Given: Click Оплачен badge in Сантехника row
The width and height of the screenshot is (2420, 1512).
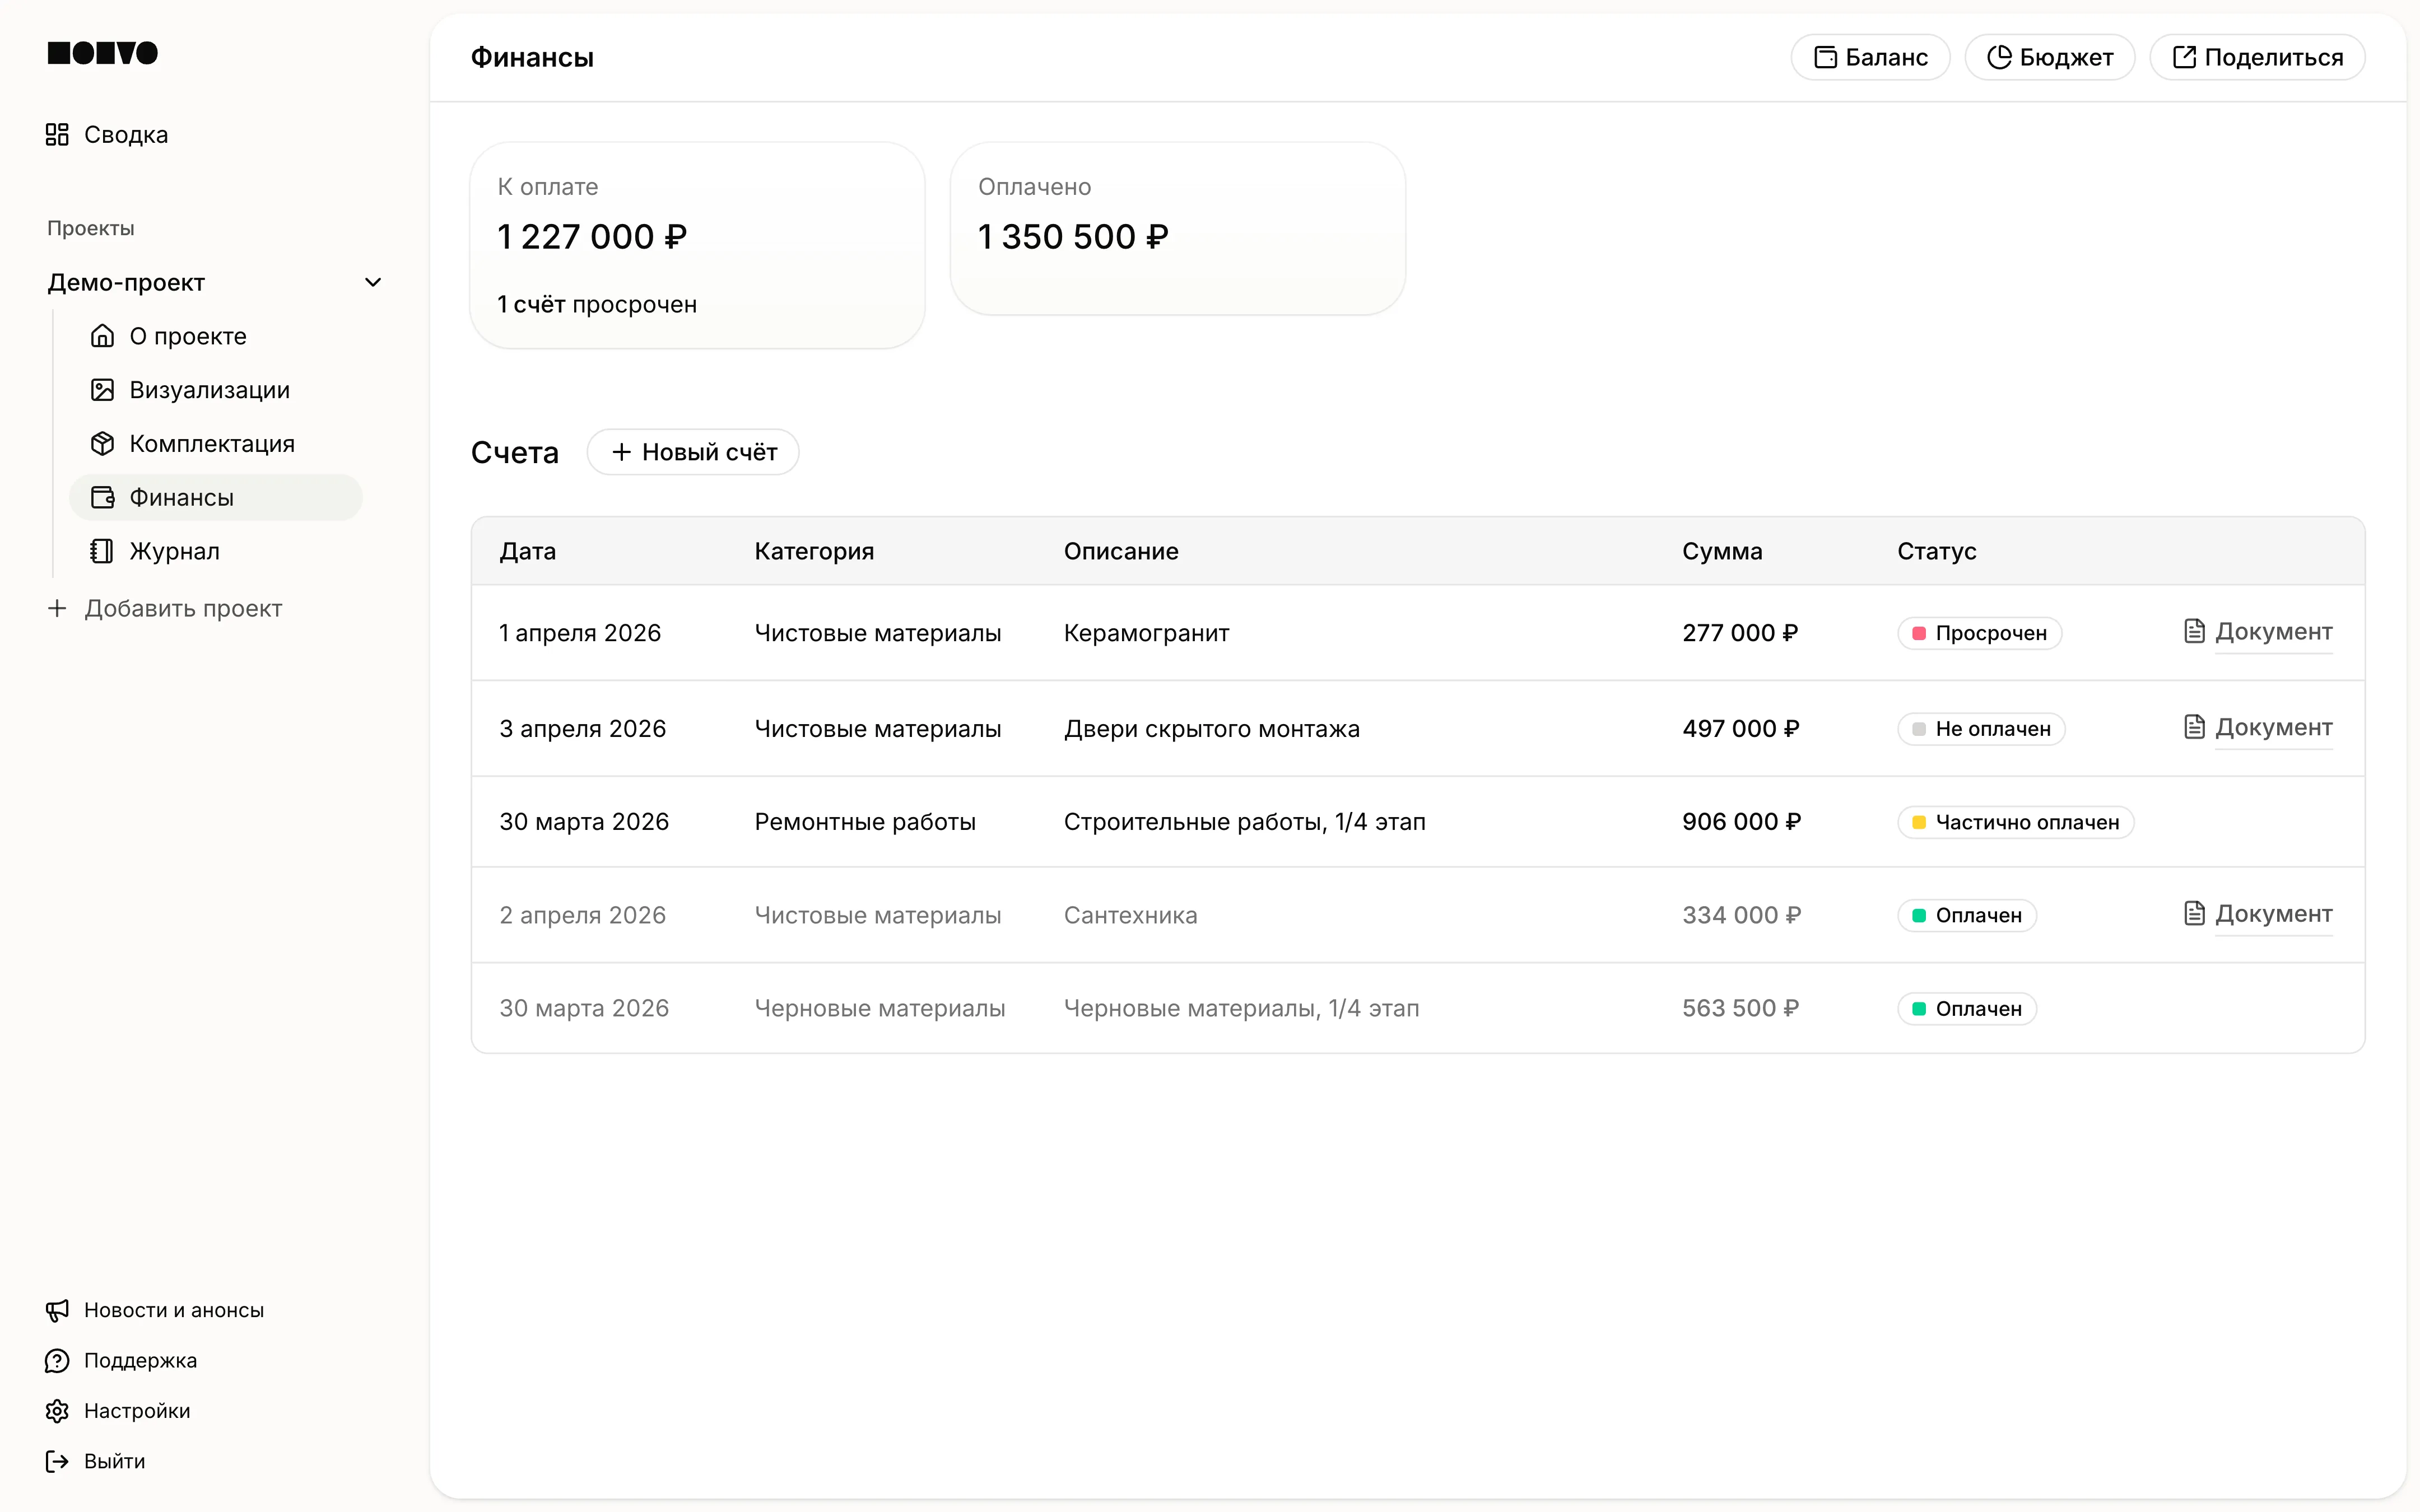Looking at the screenshot, I should pos(1967,915).
